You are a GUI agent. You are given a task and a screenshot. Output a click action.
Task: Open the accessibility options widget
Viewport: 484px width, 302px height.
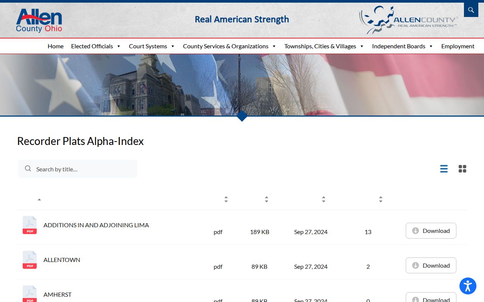click(x=468, y=286)
